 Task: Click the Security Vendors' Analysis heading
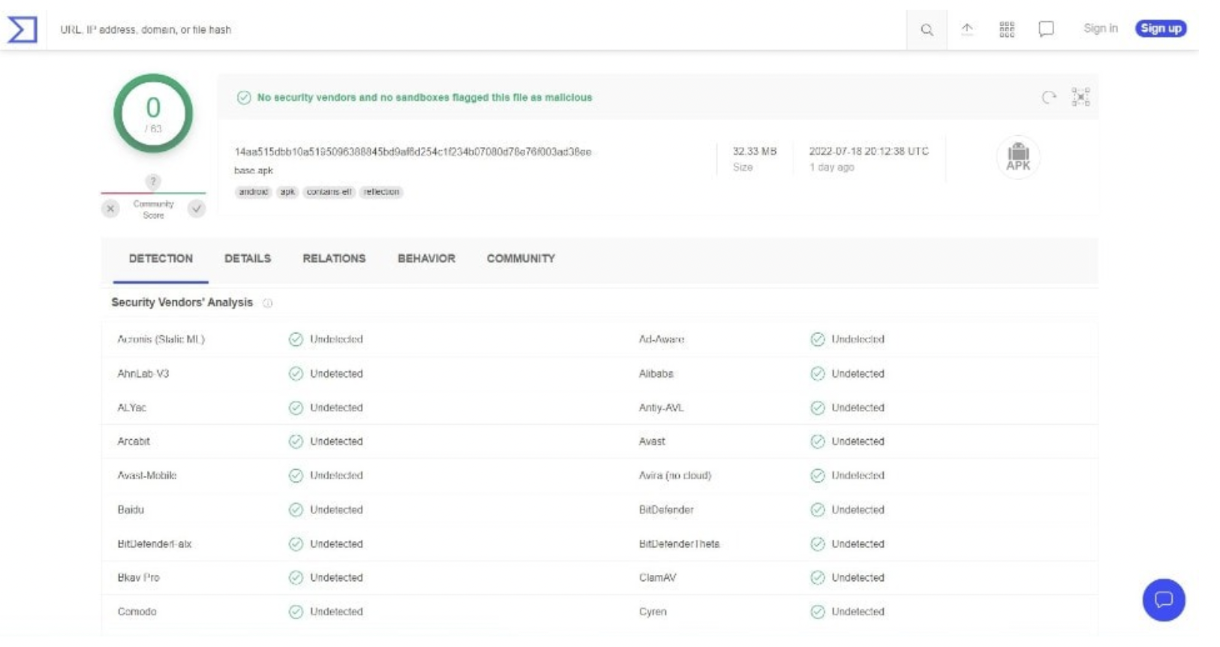click(x=182, y=302)
